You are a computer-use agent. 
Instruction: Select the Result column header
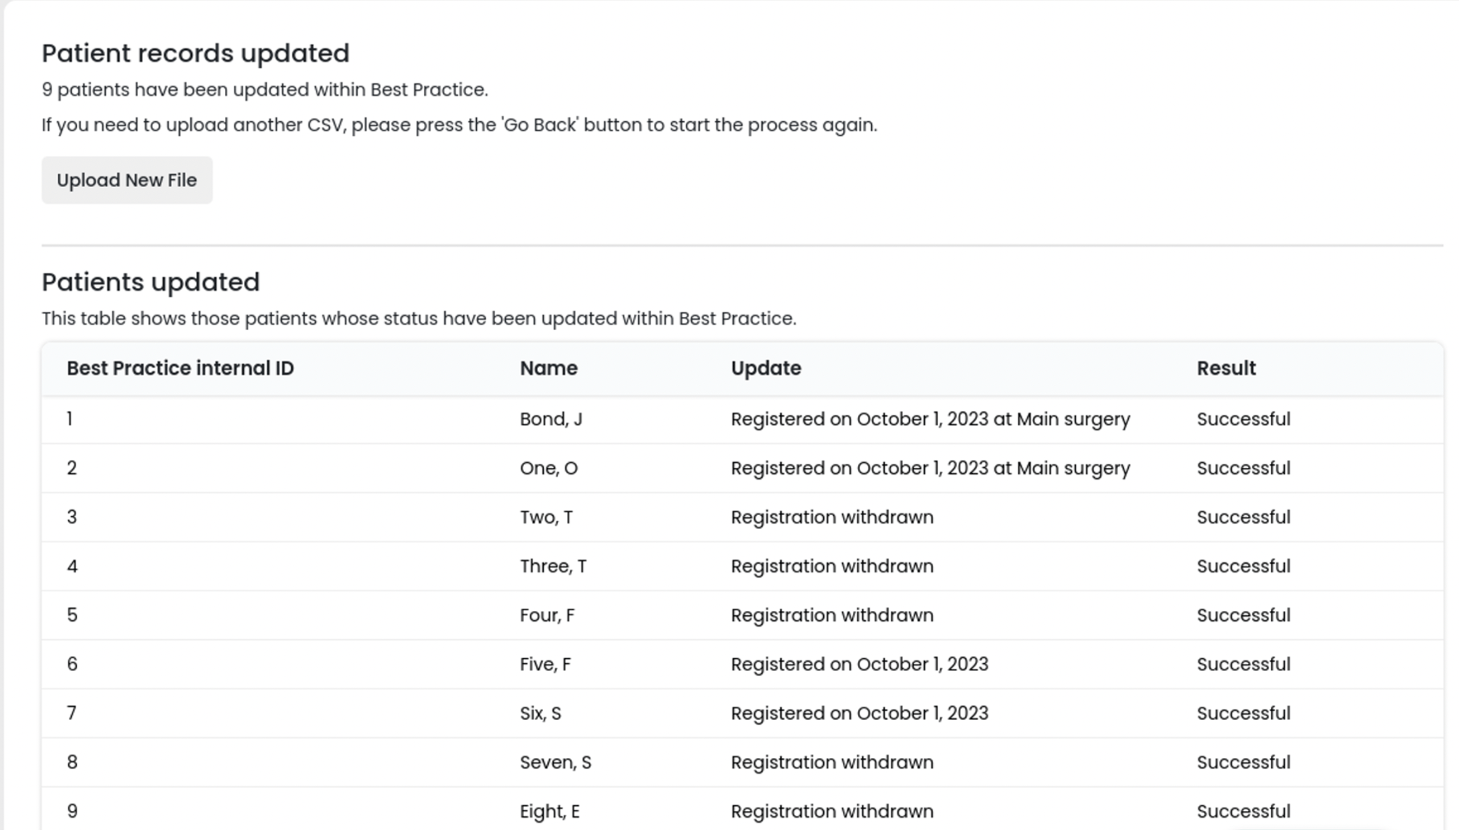tap(1225, 368)
